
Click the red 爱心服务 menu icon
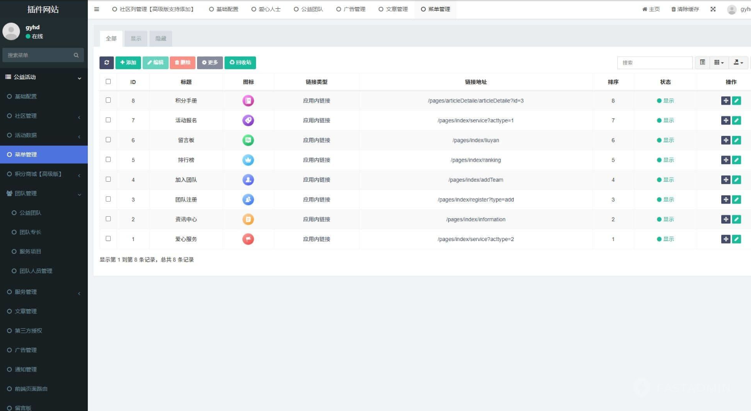tap(248, 239)
